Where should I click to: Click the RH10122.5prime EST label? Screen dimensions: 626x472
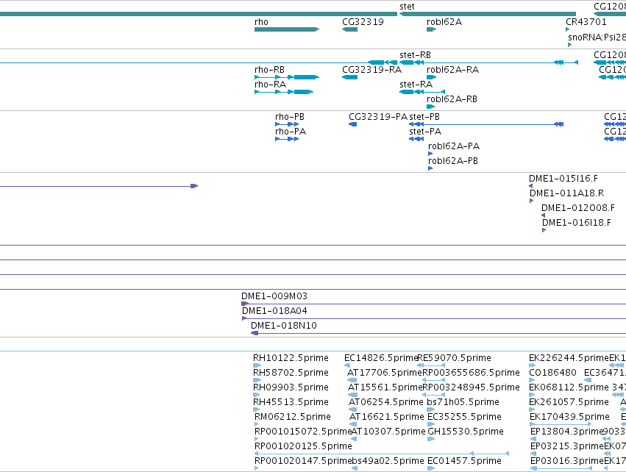coord(291,358)
